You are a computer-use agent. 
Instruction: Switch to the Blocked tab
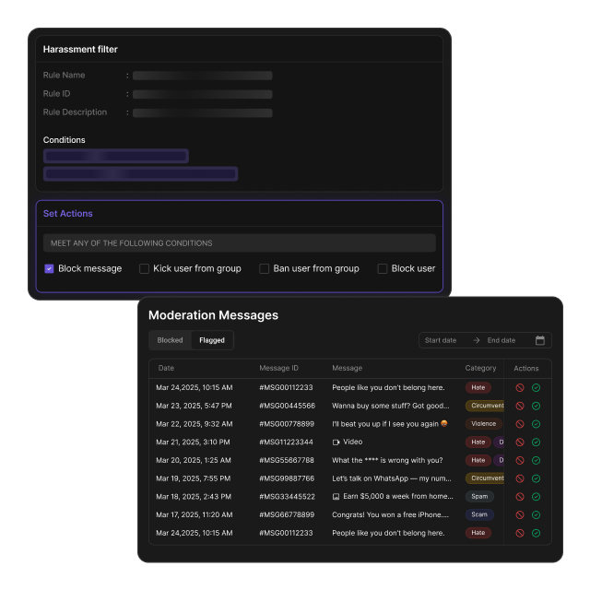(170, 340)
